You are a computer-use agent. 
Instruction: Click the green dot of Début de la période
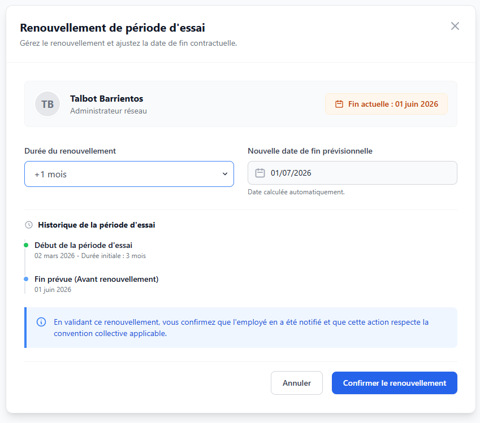pos(26,245)
